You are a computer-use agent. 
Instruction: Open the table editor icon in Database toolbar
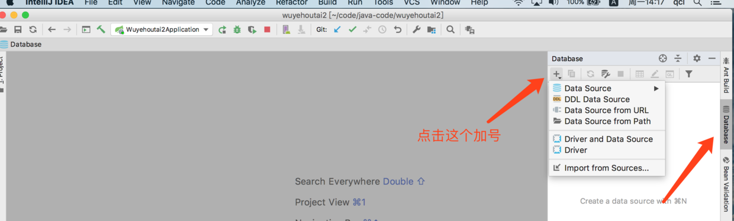coord(640,74)
